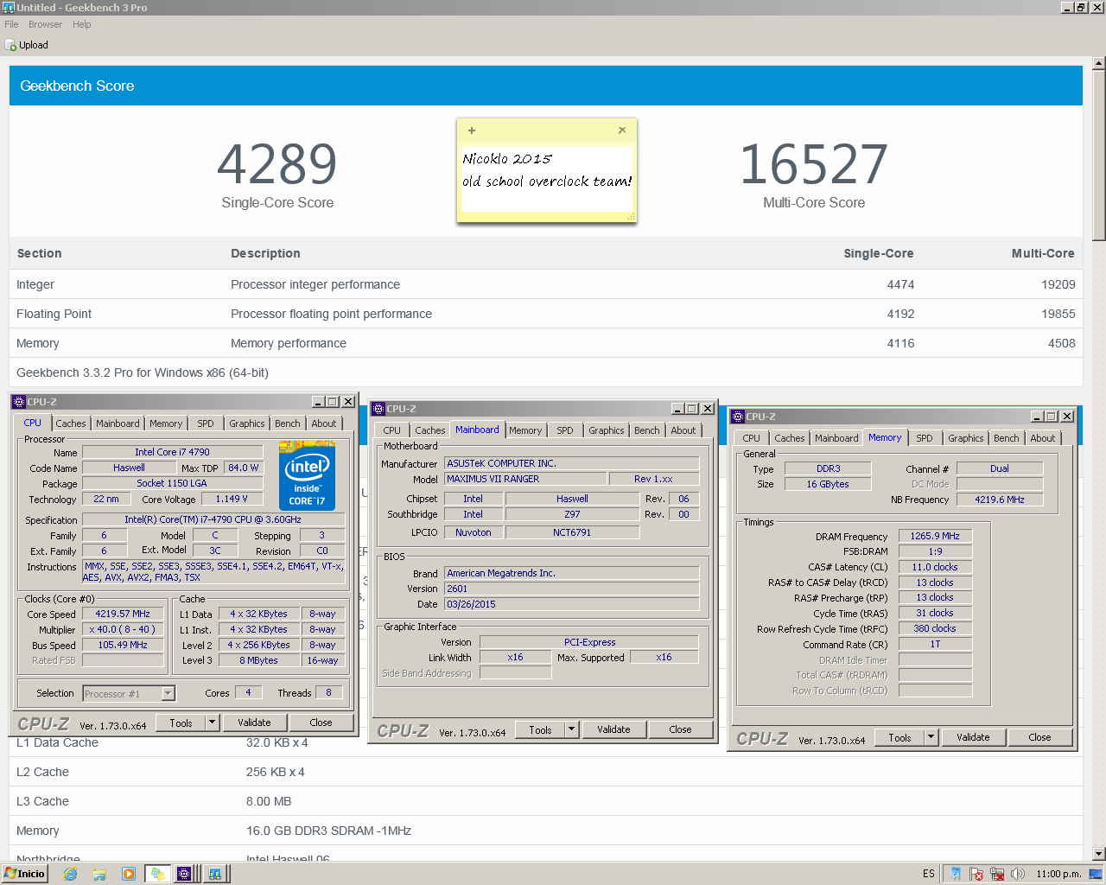Select the SPD tab in the Mainboard window
This screenshot has height=885, width=1106.
[x=565, y=430]
